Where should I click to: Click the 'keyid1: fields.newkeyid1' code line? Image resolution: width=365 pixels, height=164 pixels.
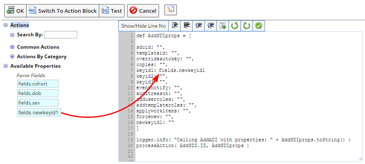point(171,70)
